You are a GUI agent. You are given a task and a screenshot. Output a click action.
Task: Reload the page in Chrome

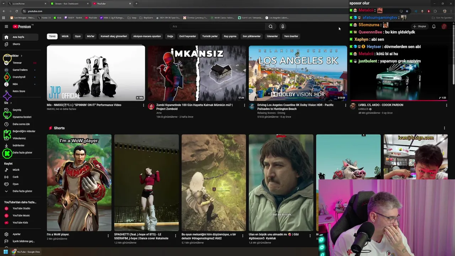pos(16,11)
